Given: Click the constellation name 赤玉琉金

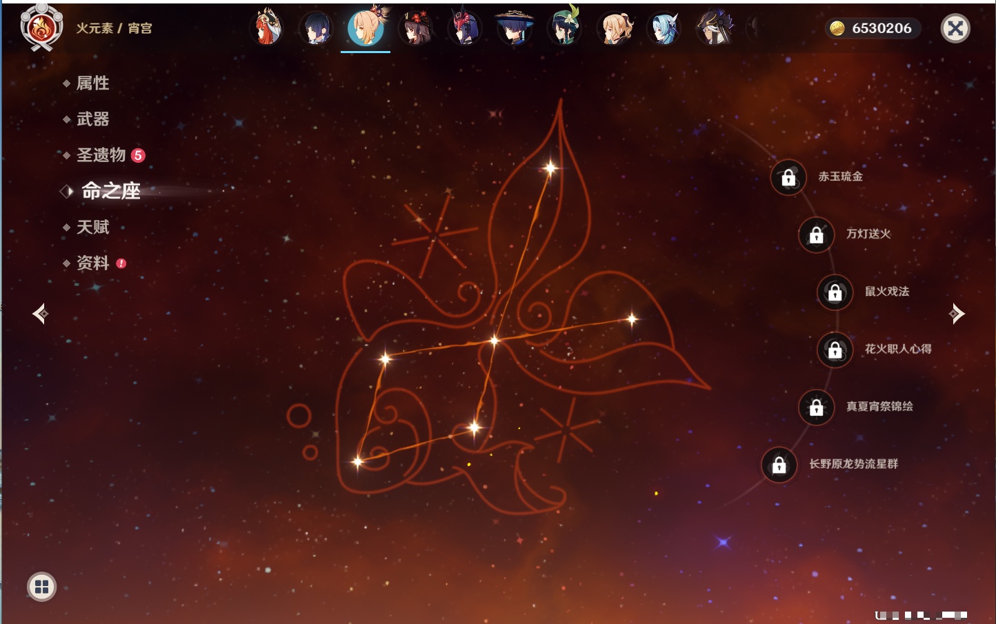Looking at the screenshot, I should (840, 177).
